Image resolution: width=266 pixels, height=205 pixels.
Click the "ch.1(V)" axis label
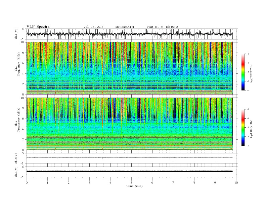click(16, 34)
